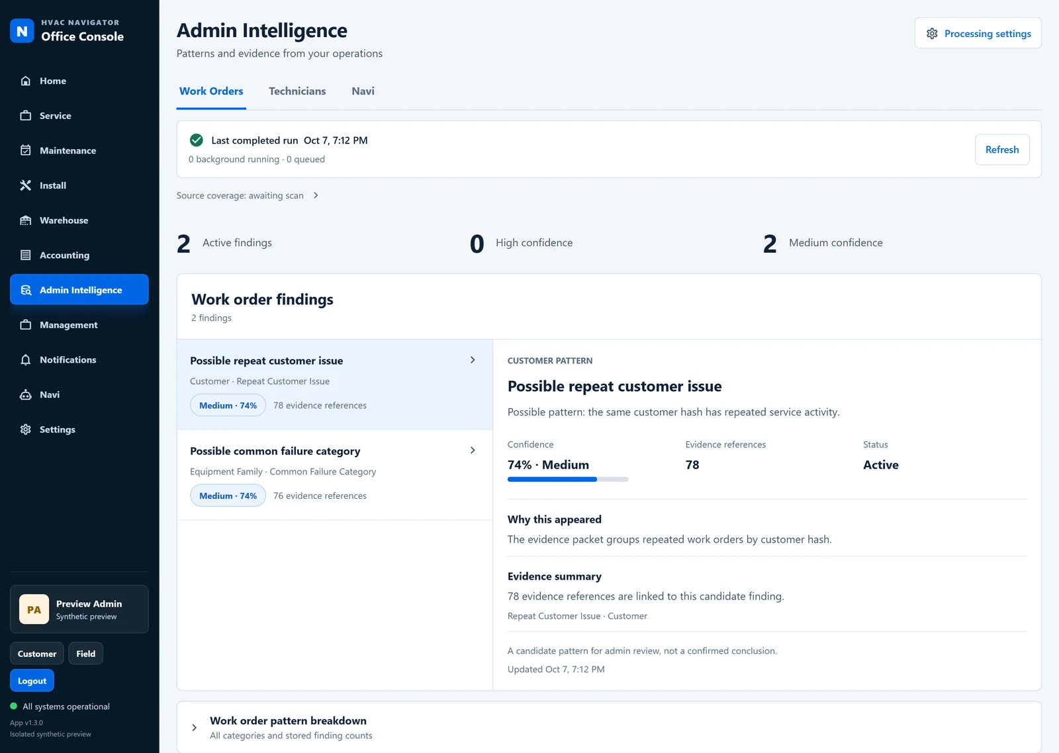Click the 'Medium confidence' stat label
Viewport: 1059px width, 753px height.
coord(836,243)
